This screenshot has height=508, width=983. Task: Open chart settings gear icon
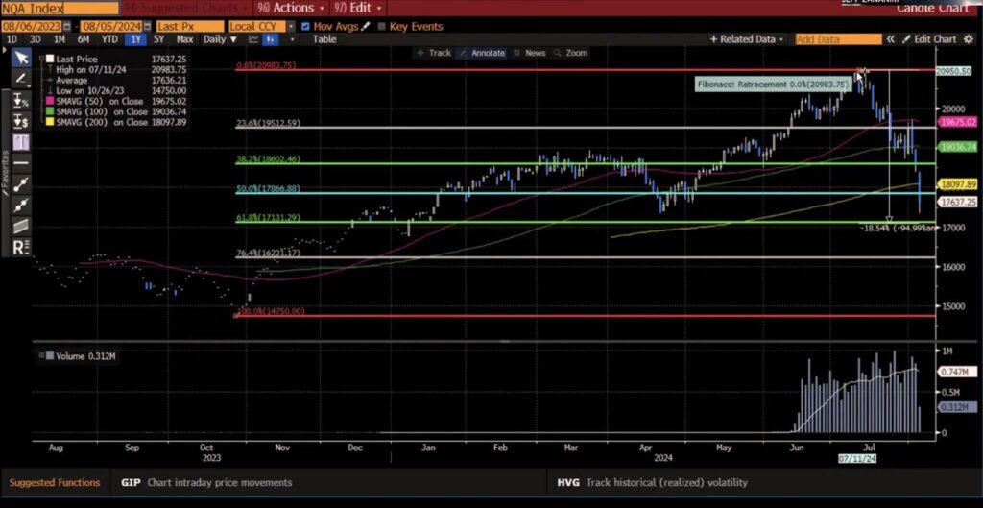tap(970, 39)
